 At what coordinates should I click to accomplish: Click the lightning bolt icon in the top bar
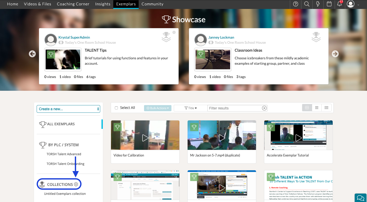click(x=318, y=4)
